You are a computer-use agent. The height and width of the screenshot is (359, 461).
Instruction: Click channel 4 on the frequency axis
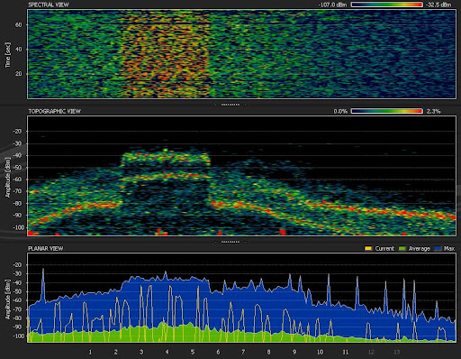click(x=167, y=352)
